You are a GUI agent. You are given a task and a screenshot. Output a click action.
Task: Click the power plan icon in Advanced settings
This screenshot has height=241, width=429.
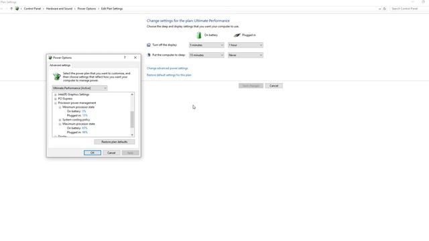pos(56,77)
